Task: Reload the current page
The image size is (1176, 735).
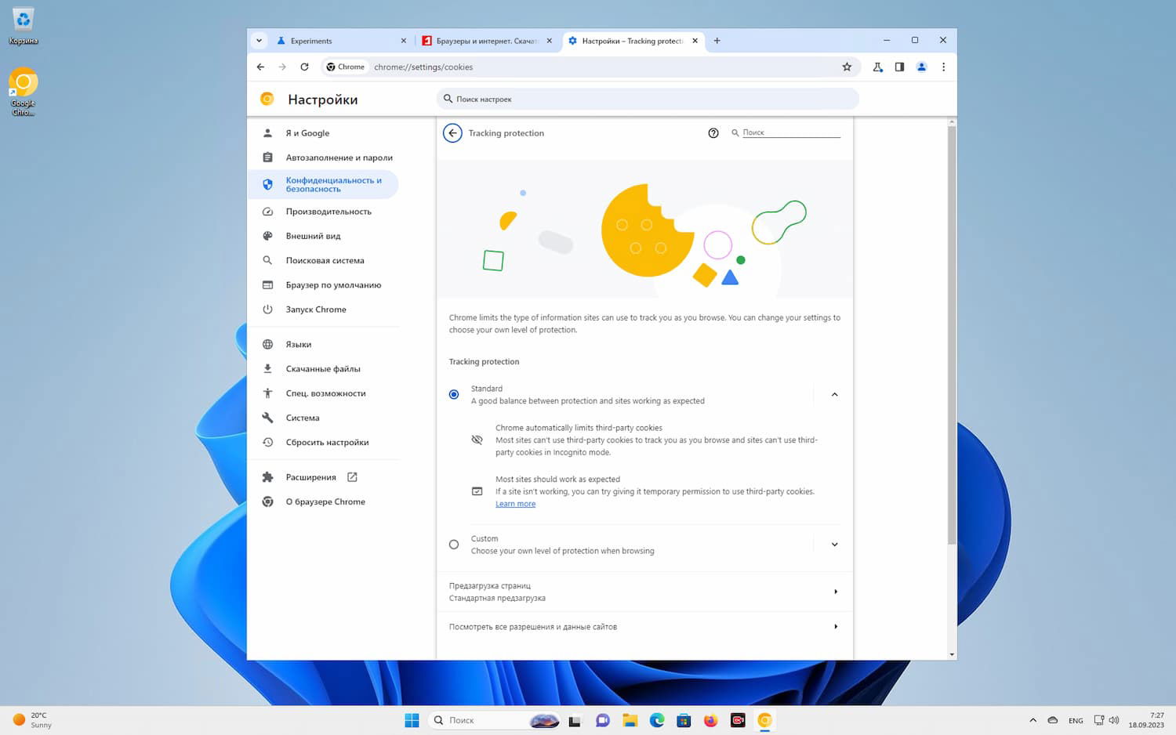Action: [304, 67]
